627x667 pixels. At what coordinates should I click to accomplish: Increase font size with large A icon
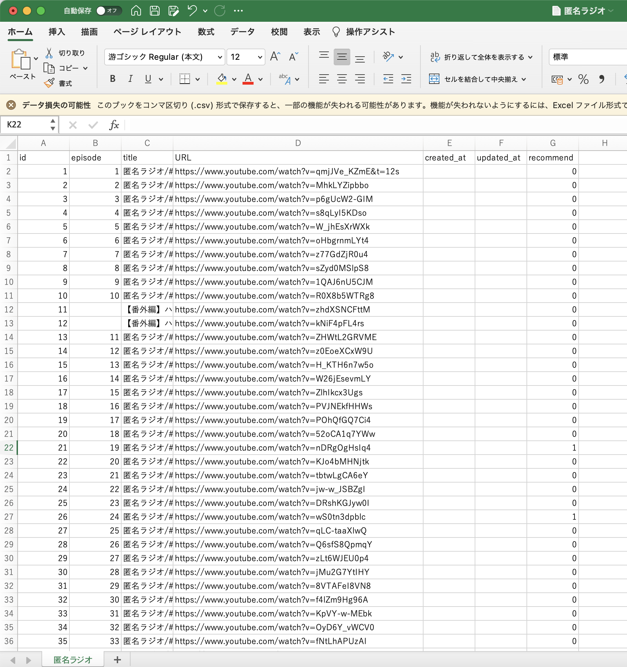pyautogui.click(x=275, y=57)
